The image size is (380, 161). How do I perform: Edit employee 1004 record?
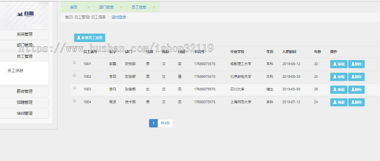coord(339,102)
